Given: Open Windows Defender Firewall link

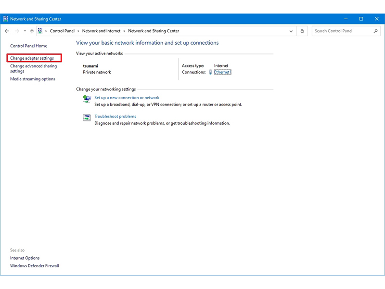Looking at the screenshot, I should tap(34, 266).
